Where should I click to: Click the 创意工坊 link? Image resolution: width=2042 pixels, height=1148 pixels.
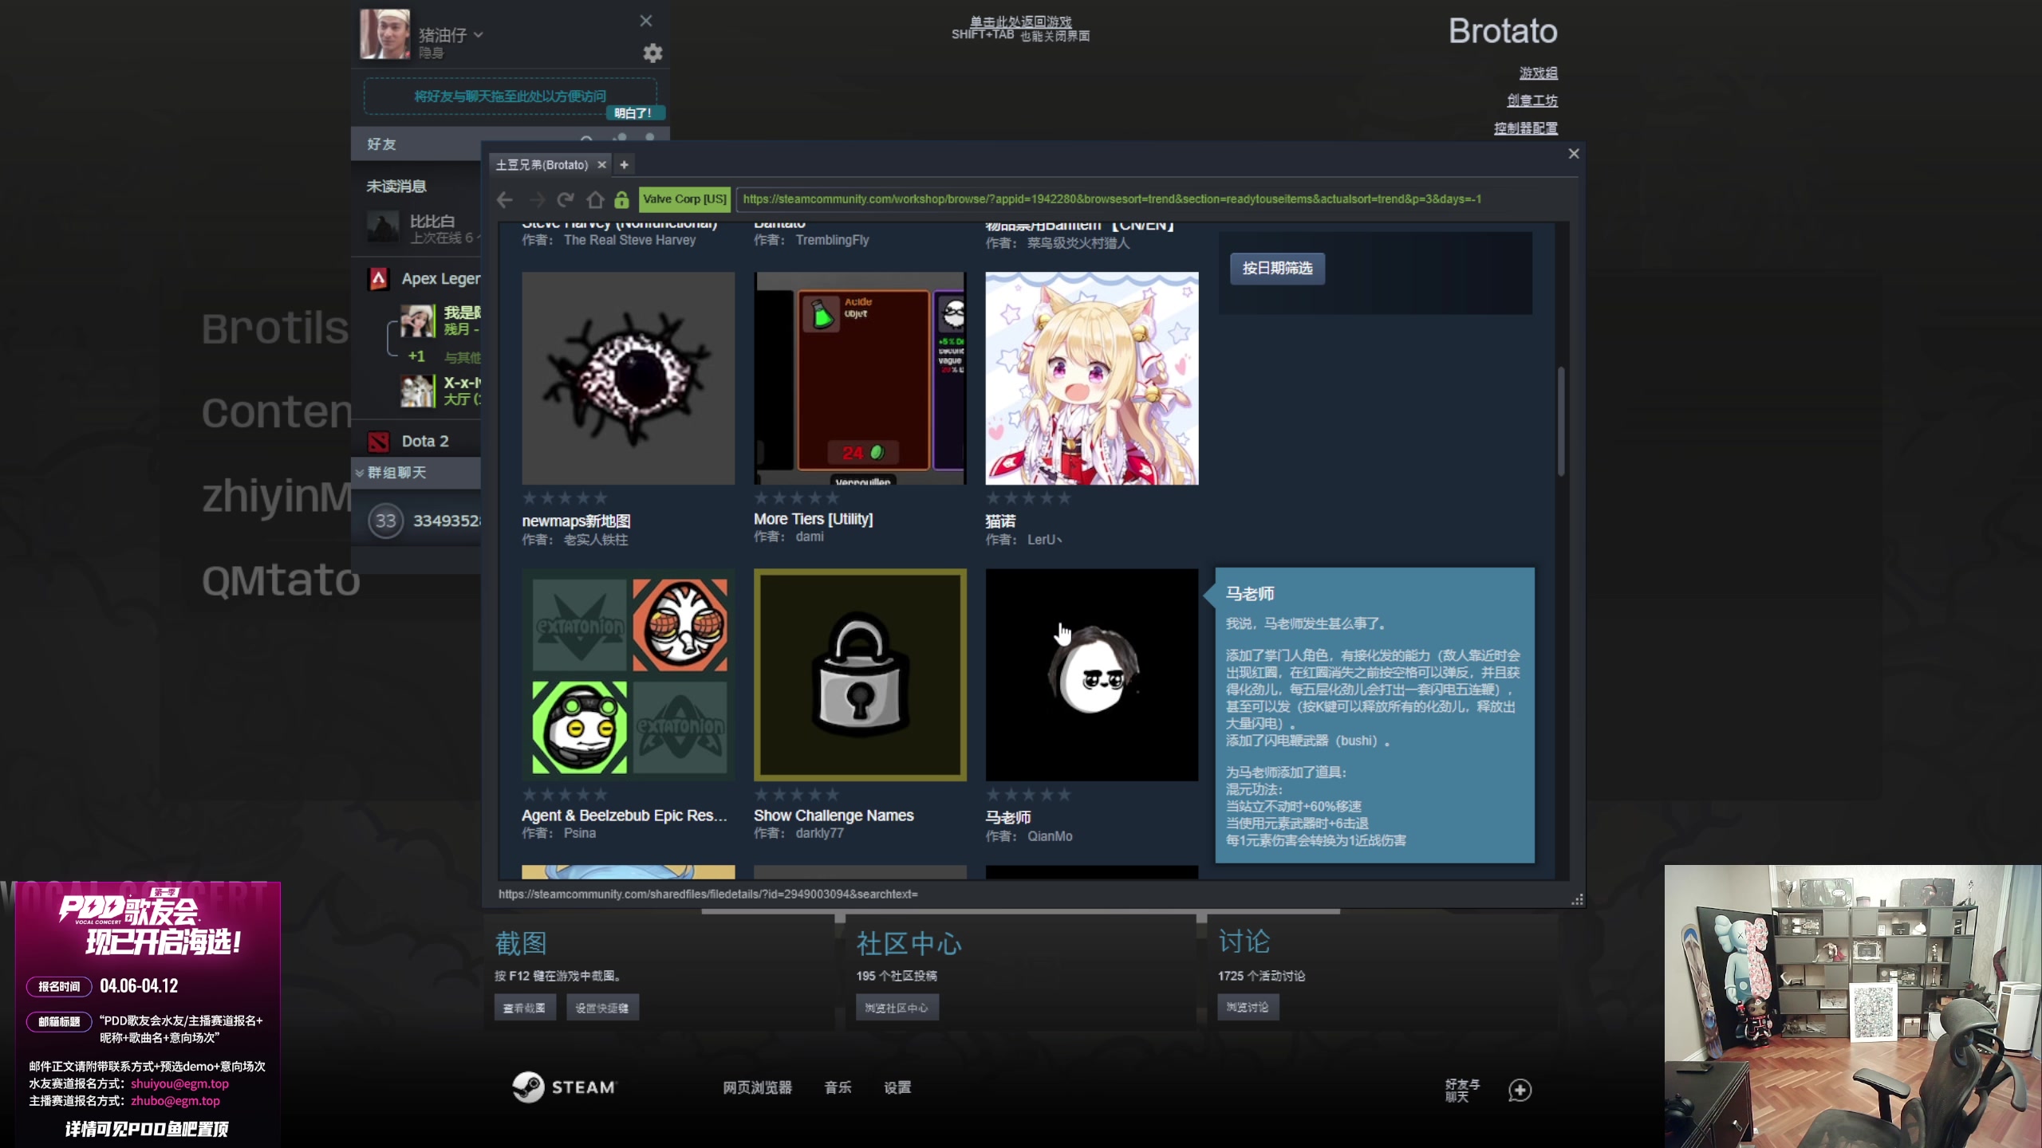1531,100
